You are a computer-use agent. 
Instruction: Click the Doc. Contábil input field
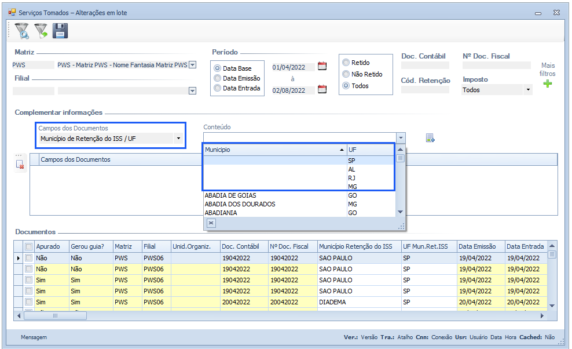pos(425,66)
